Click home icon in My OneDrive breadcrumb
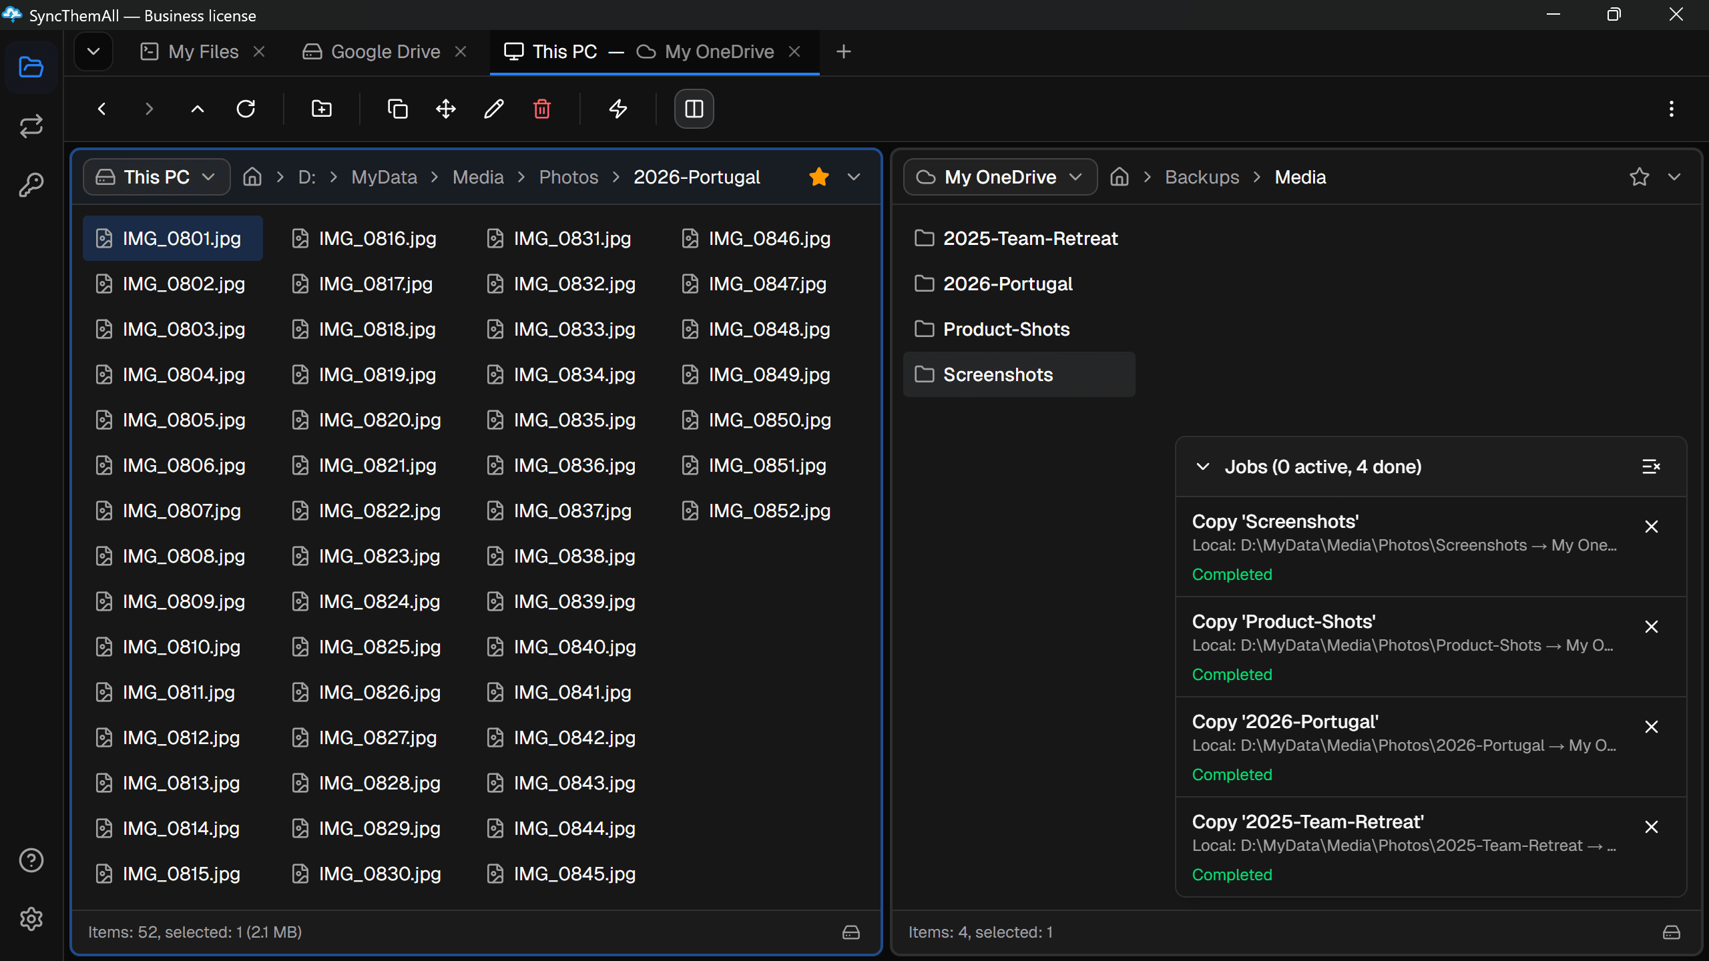The width and height of the screenshot is (1709, 961). click(x=1120, y=177)
